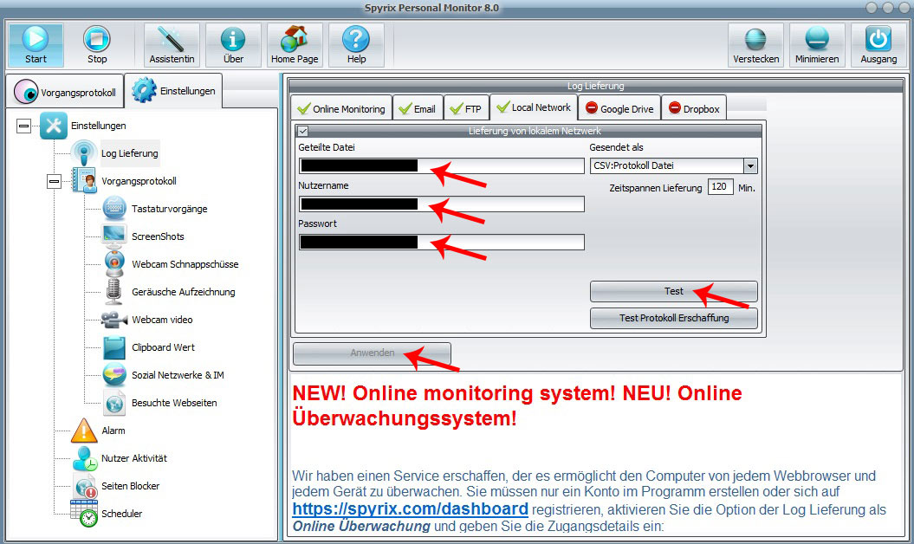Collapse the Vorgangsprotokoll tree branch
Image resolution: width=914 pixels, height=544 pixels.
pyautogui.click(x=55, y=181)
